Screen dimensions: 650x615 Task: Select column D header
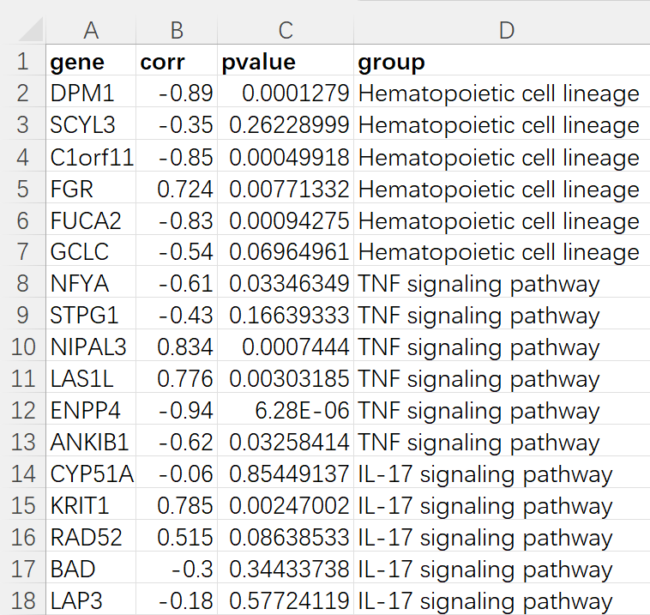506,31
